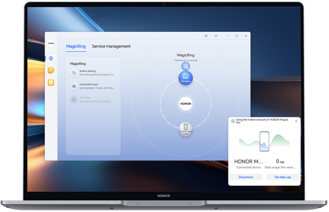Image resolution: width=329 pixels, height=212 pixels.
Task: Click 'Using the mobile network' popup title
Action: click(x=262, y=121)
